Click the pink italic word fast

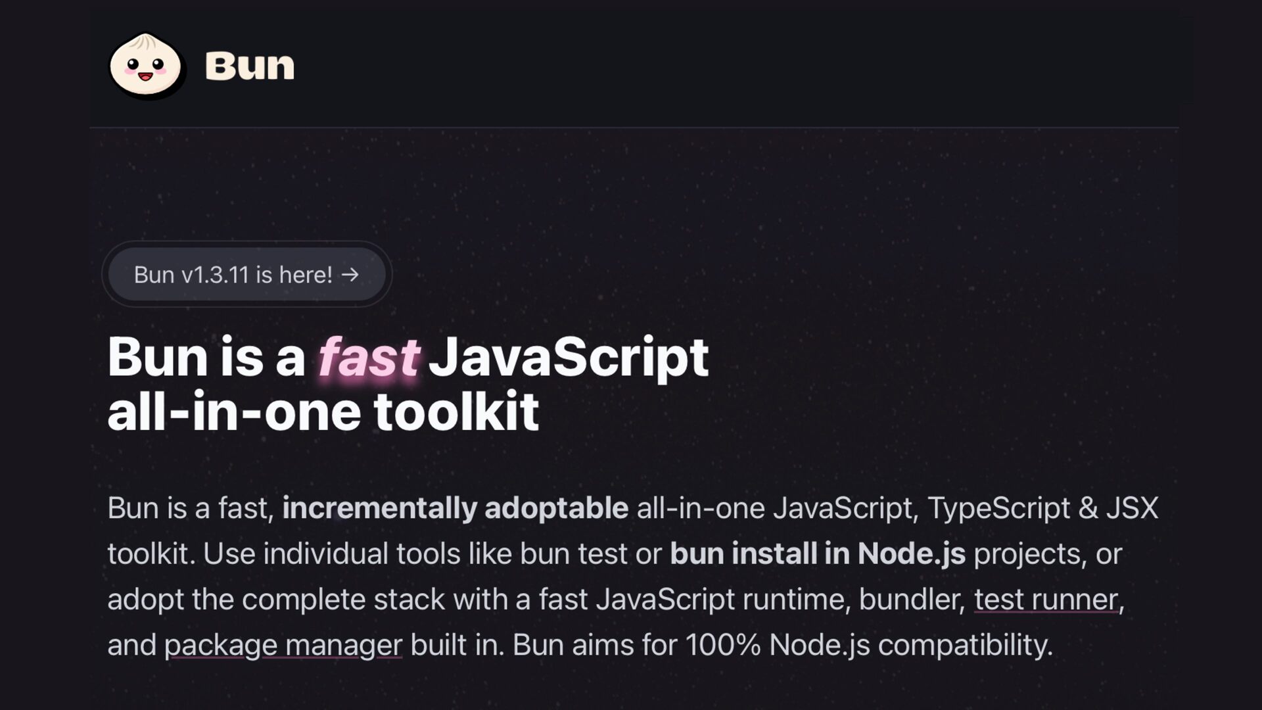click(368, 358)
